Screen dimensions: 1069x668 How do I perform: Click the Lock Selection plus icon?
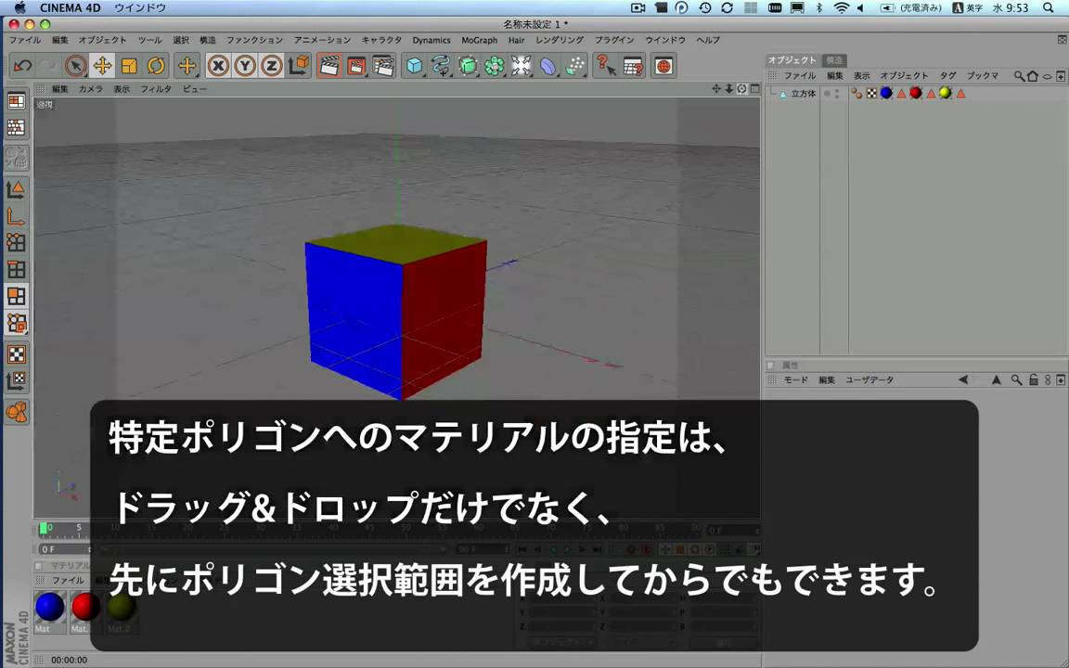[187, 66]
